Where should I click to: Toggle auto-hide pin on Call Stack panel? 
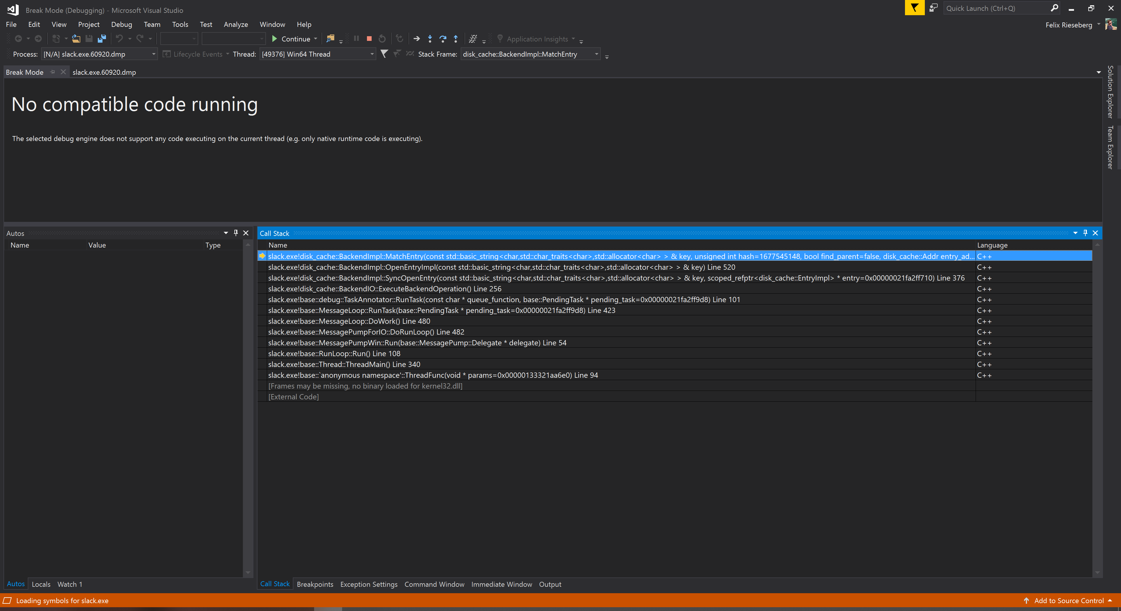tap(1085, 233)
